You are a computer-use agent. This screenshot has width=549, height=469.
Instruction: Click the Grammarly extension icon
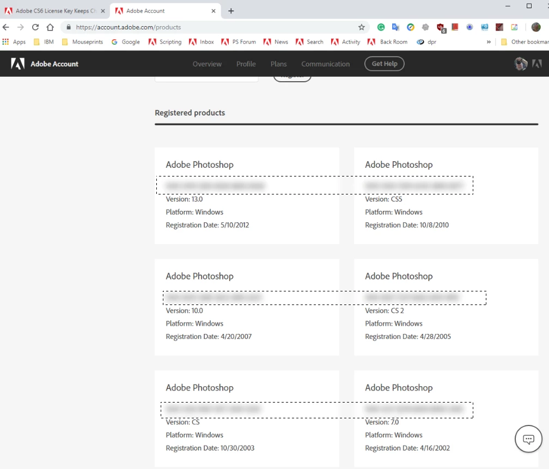[381, 27]
